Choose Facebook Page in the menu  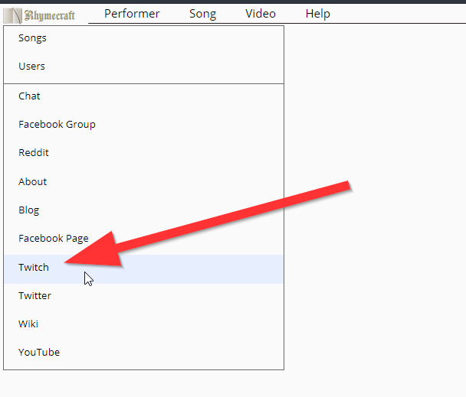click(54, 239)
